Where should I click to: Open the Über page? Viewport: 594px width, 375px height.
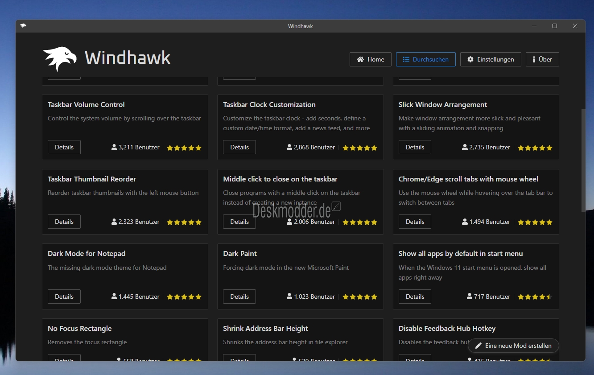pos(542,59)
